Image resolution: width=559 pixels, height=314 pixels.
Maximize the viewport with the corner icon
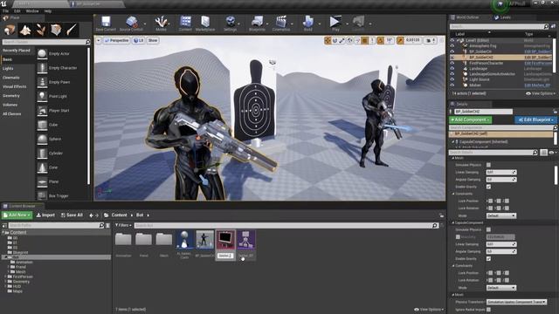point(441,41)
